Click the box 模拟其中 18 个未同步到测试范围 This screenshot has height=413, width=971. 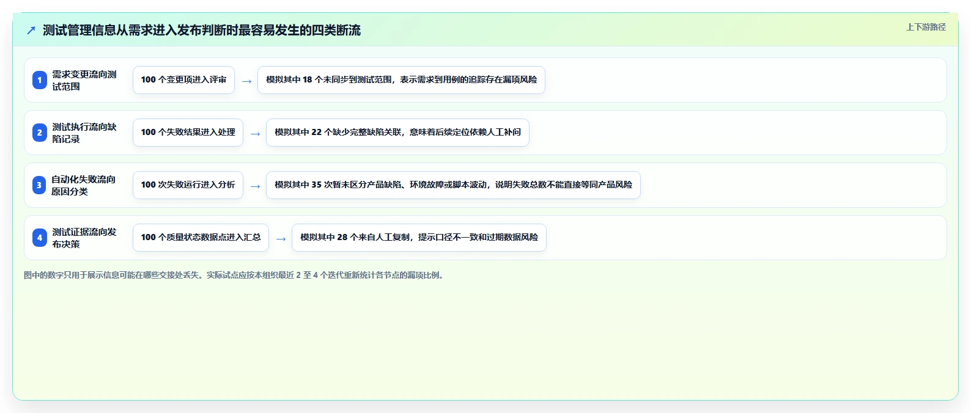click(x=401, y=80)
